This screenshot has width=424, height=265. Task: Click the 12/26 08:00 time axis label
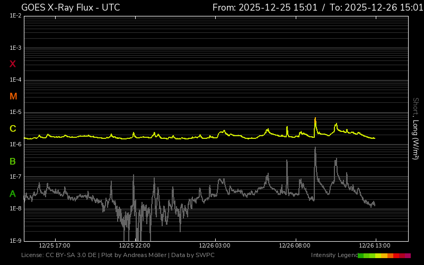(x=294, y=245)
